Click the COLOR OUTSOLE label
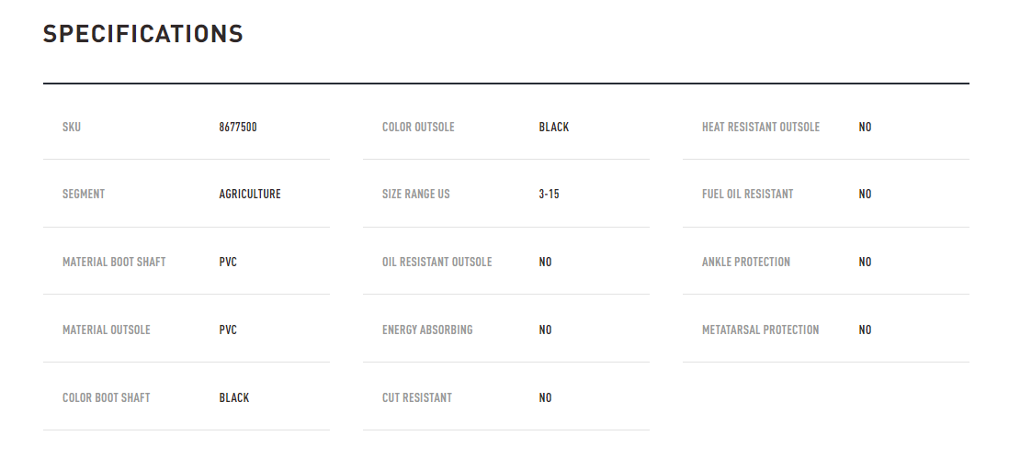1009x458 pixels. 418,128
